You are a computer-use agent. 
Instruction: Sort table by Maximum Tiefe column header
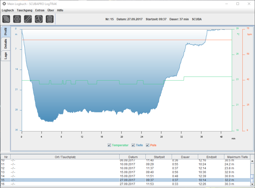[x=236, y=157]
